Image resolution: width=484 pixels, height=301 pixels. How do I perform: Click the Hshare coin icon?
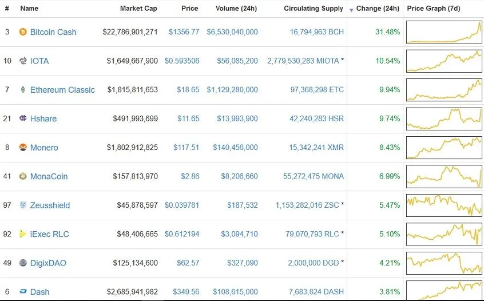(x=23, y=118)
